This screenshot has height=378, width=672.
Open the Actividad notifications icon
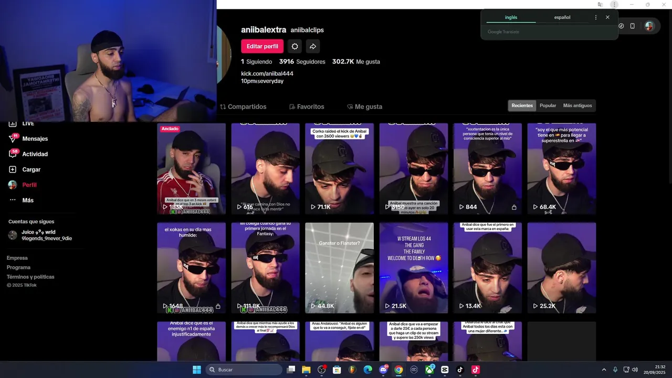pos(13,154)
